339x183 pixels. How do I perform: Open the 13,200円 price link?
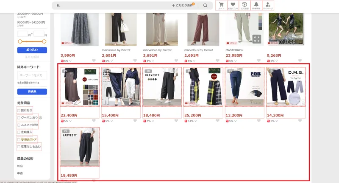pyautogui.click(x=234, y=115)
